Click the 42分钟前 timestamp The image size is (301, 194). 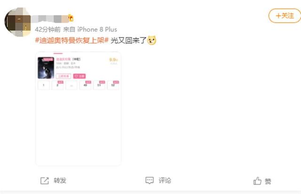[x=48, y=30]
